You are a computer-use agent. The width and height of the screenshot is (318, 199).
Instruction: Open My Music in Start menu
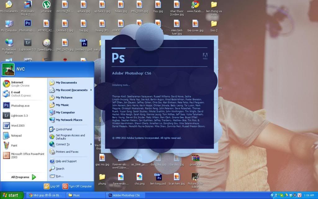(x=71, y=105)
